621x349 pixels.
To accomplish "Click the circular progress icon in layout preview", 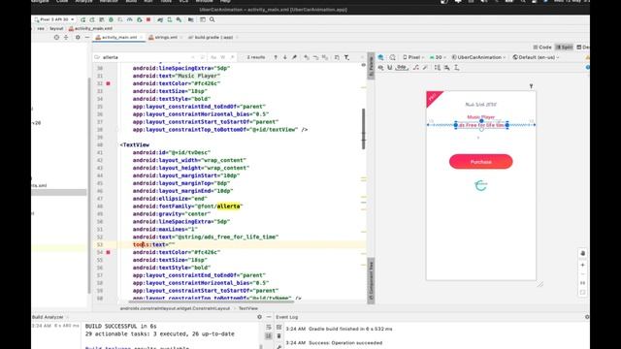I will click(481, 185).
